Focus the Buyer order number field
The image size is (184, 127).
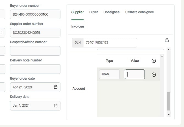tap(35, 14)
